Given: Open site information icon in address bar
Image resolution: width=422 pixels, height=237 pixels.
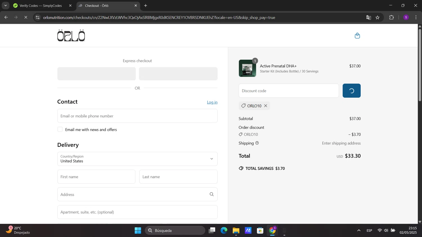Looking at the screenshot, I should click(37, 17).
